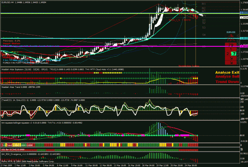
Task: Click the FOREX FACTORY CALENDAR text
Action: [x=19, y=63]
